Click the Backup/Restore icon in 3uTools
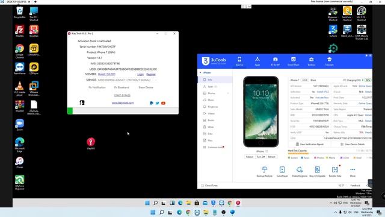 (265, 171)
